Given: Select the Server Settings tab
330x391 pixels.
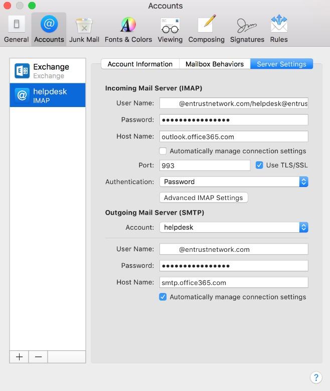Looking at the screenshot, I should click(x=281, y=64).
